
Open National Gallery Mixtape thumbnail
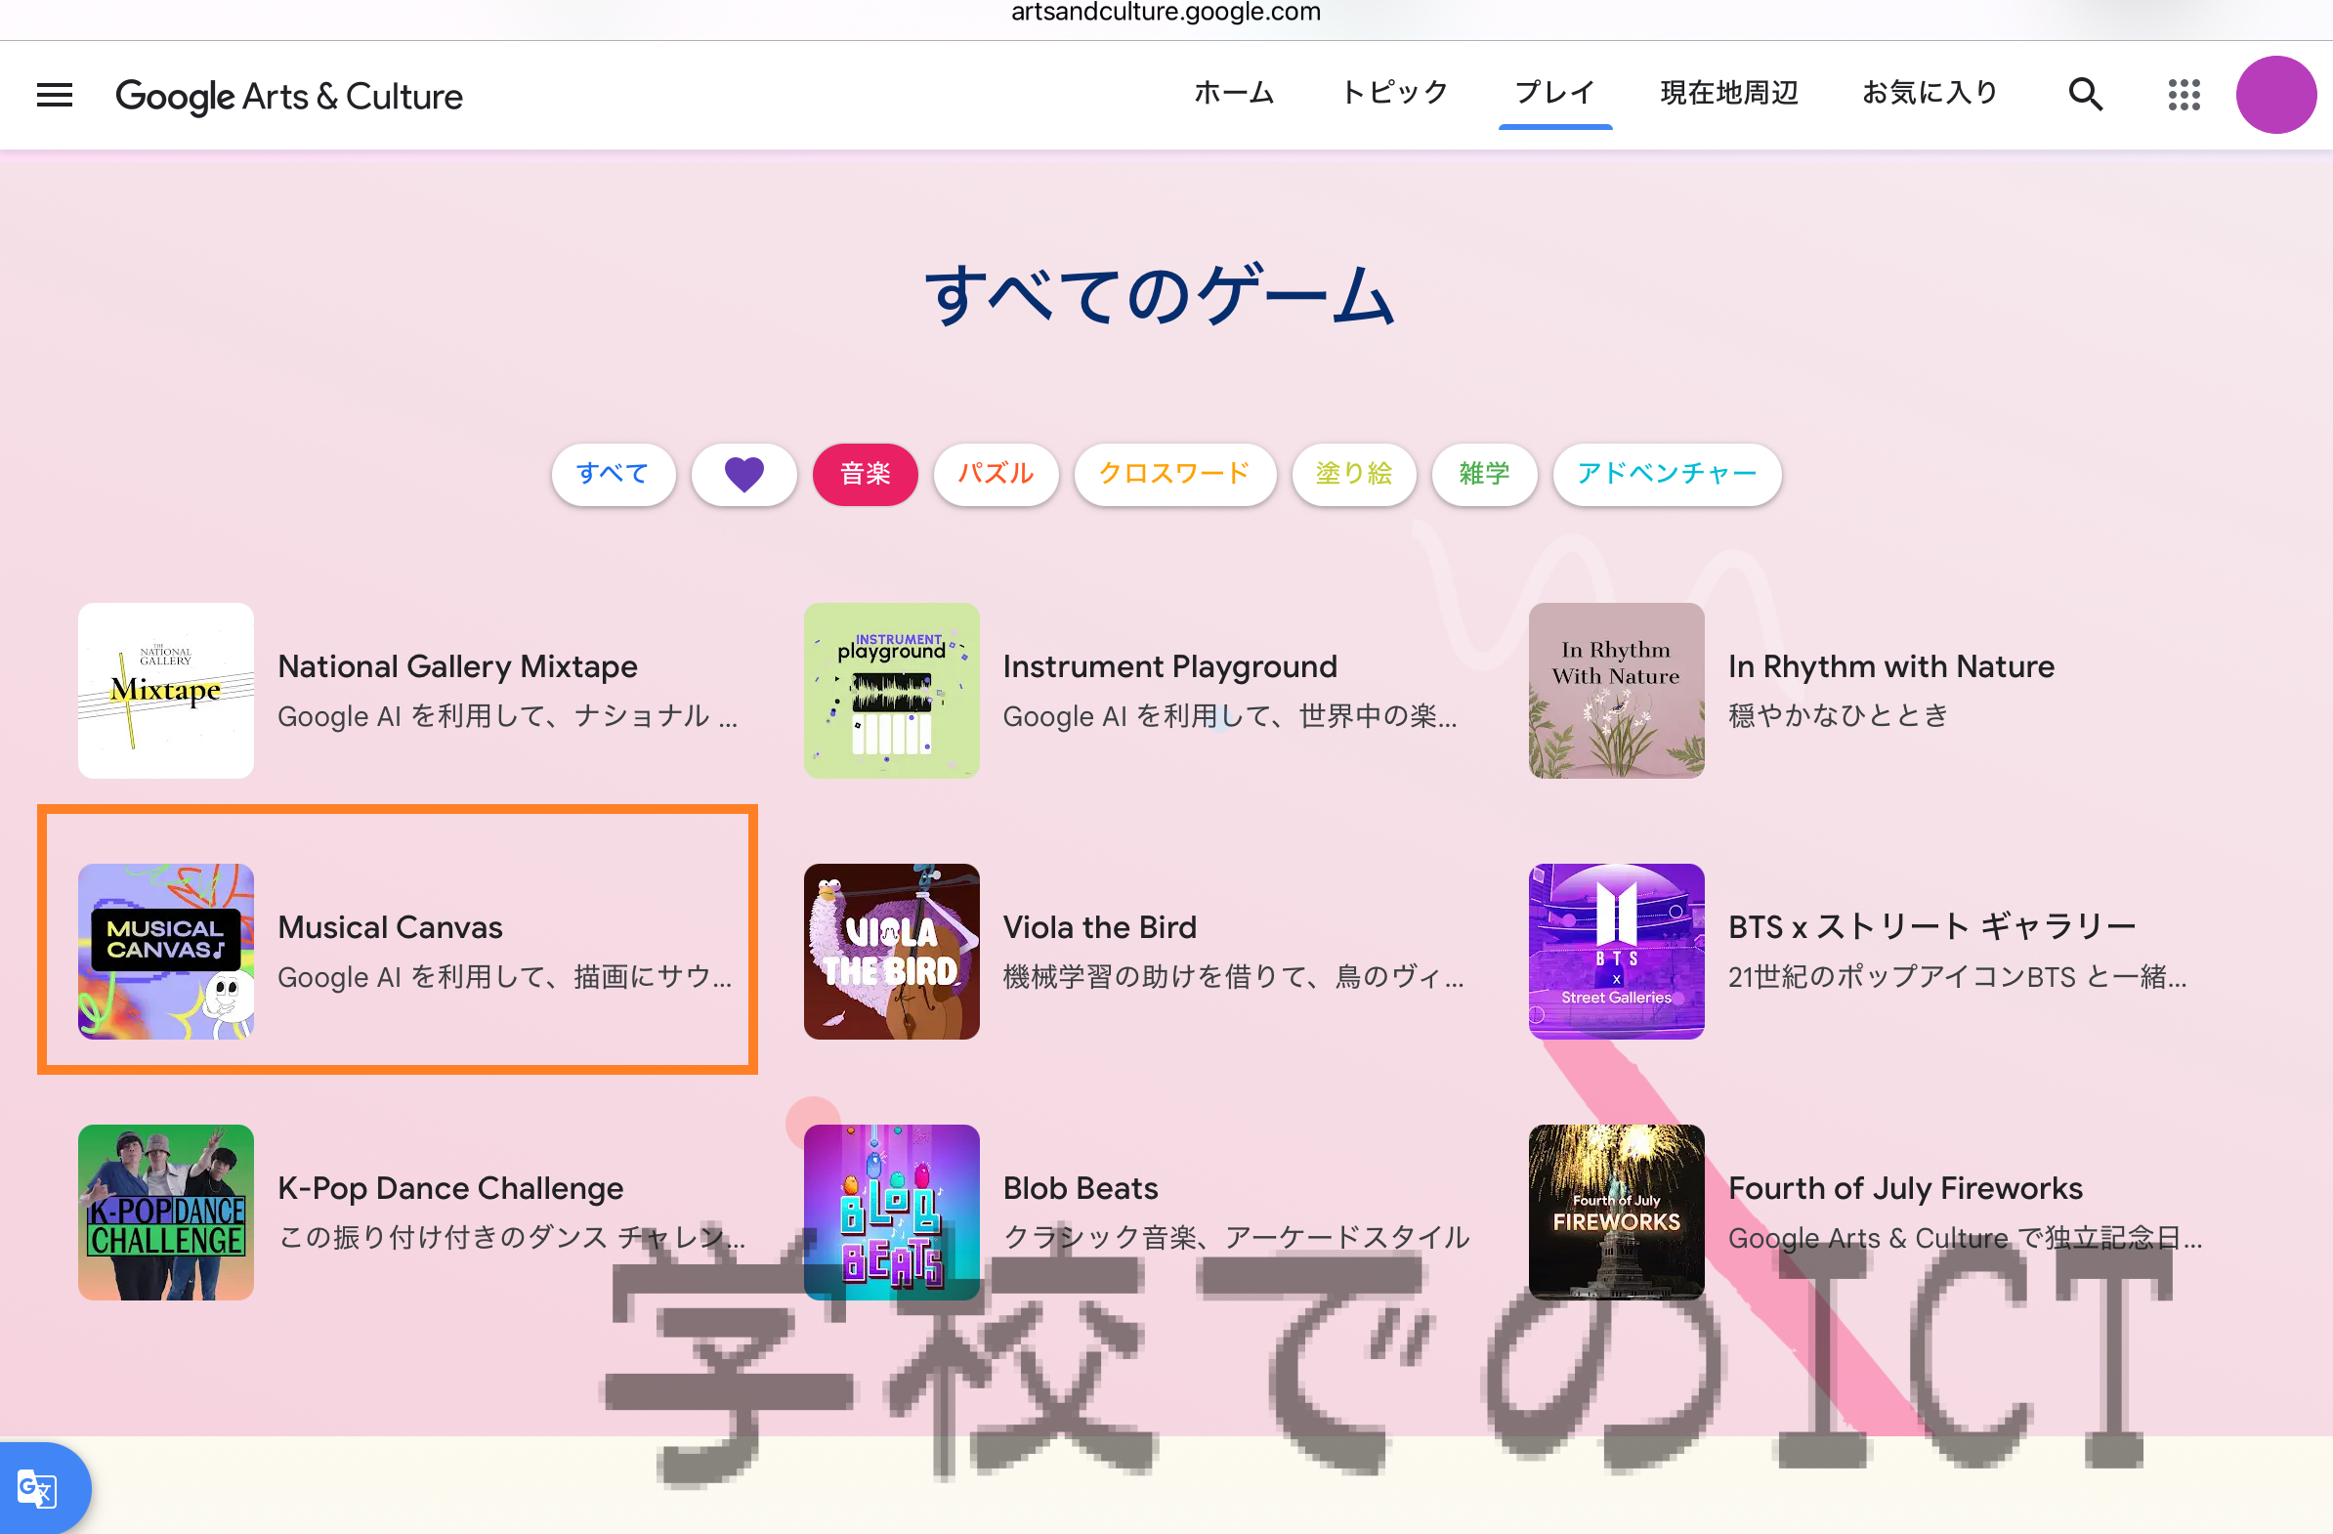(166, 691)
